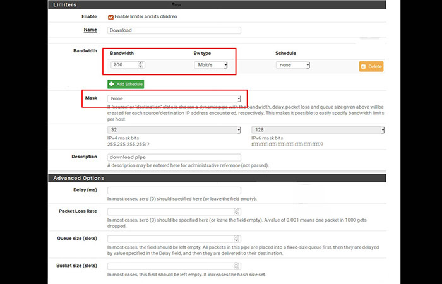Viewport: 442px width, 284px height.
Task: Click the Bandwidth value field showing 200
Action: point(128,65)
